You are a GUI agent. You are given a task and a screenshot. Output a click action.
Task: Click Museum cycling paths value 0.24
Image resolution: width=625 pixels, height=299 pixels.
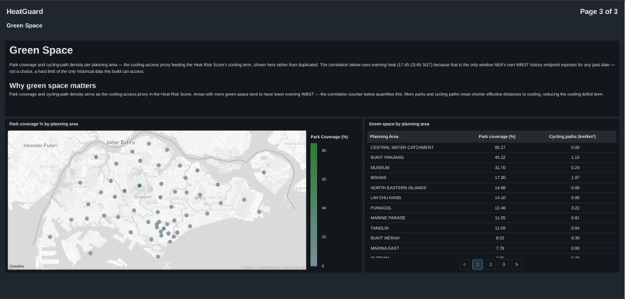pos(575,167)
